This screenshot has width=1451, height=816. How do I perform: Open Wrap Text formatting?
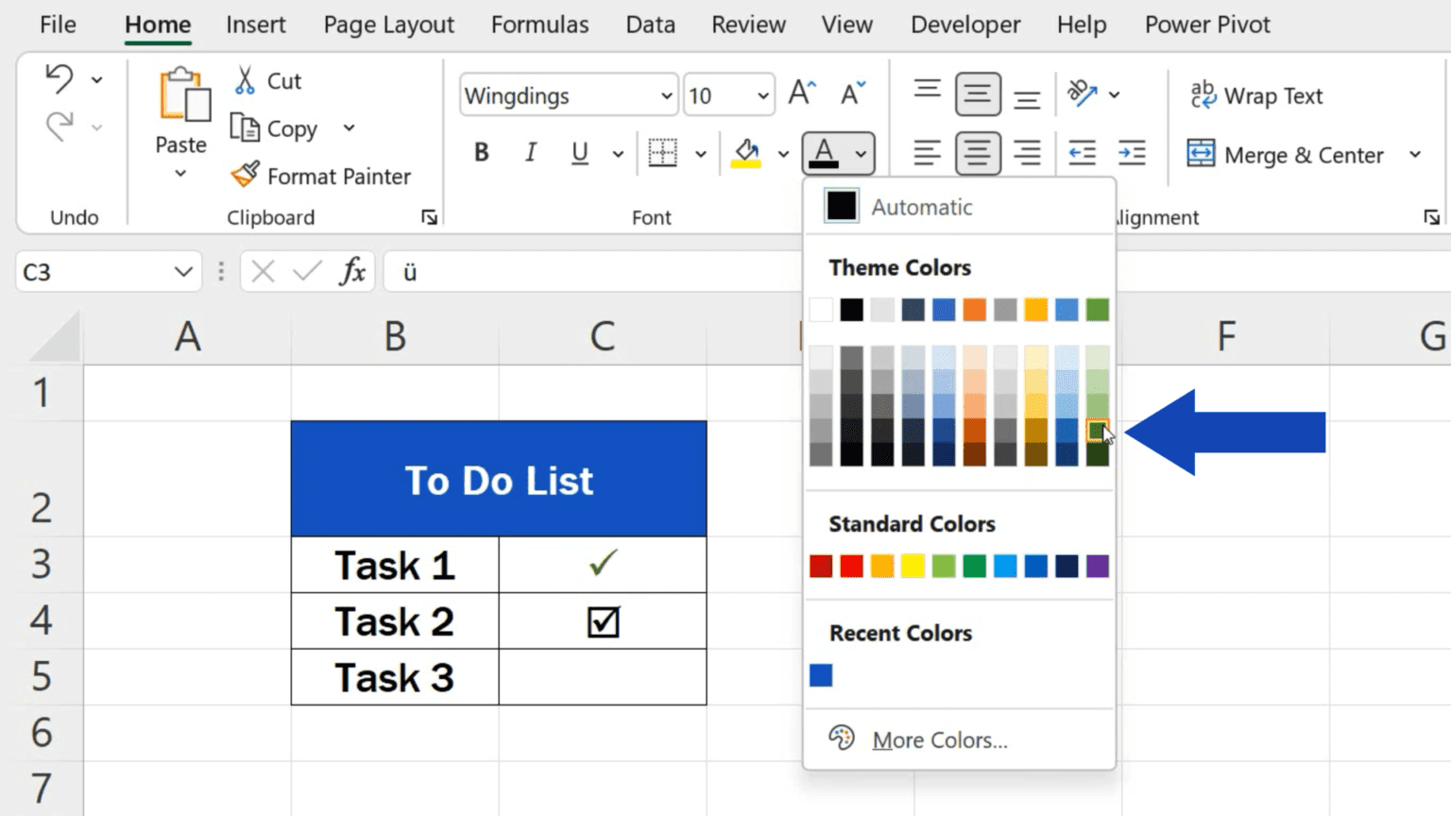1256,94
